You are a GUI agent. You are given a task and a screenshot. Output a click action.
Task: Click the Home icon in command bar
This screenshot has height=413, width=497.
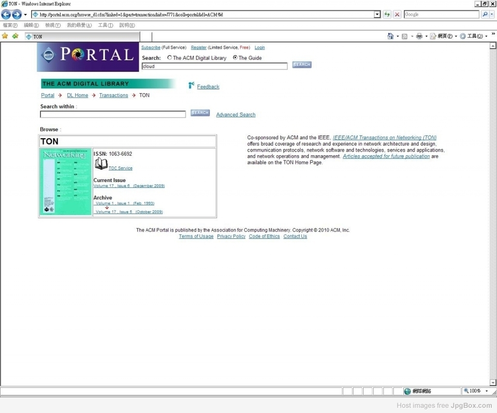click(x=390, y=36)
